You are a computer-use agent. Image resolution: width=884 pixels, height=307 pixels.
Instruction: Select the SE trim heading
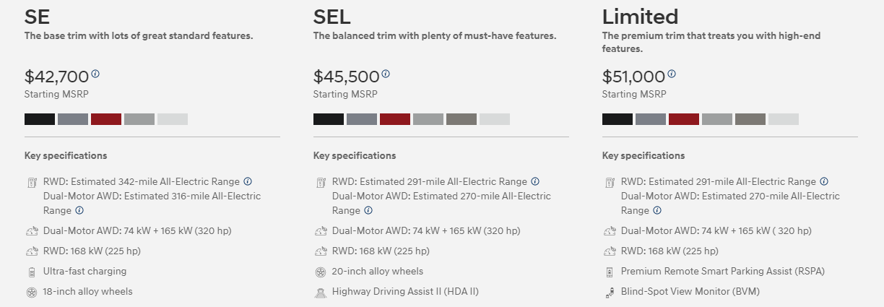coord(38,16)
